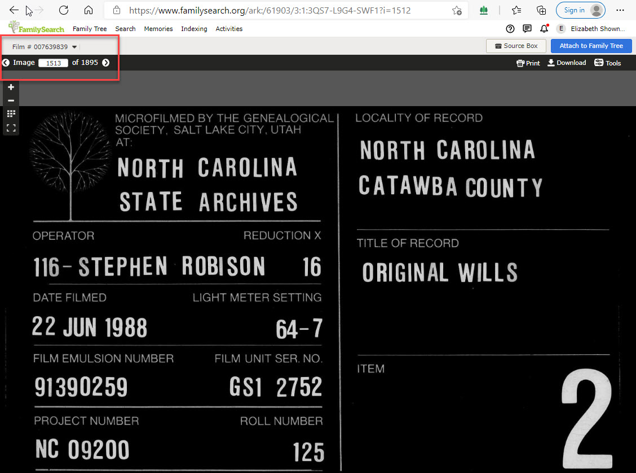Zoom out of the document image

(11, 100)
